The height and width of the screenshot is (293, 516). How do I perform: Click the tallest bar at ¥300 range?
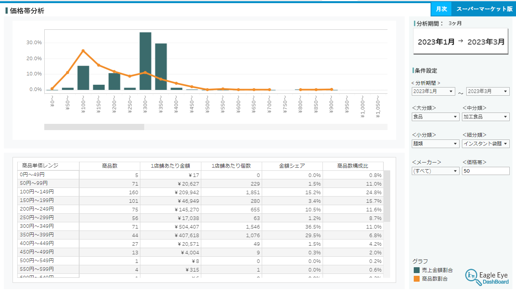point(145,61)
